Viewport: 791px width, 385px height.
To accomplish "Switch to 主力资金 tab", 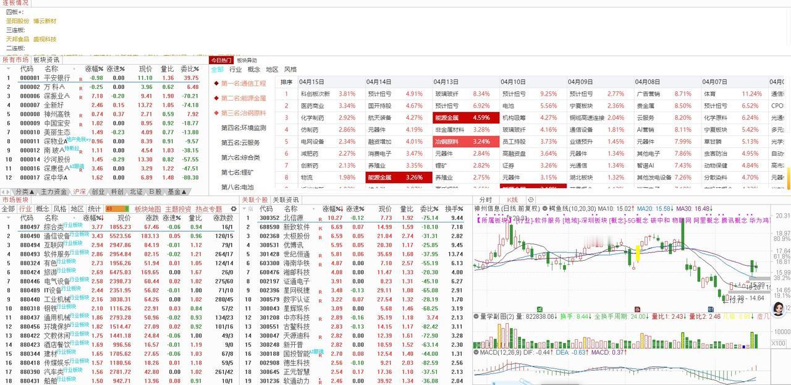I will (x=54, y=192).
